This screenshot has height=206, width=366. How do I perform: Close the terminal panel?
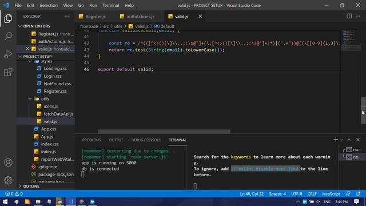pyautogui.click(x=358, y=140)
